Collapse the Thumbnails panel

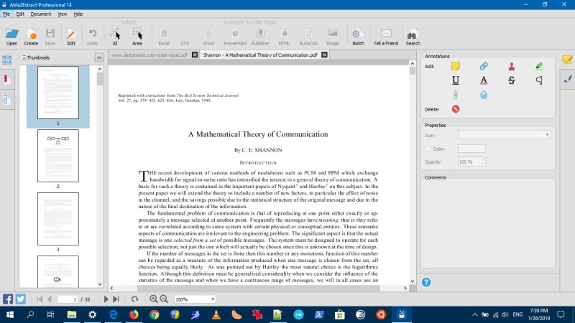pyautogui.click(x=99, y=57)
